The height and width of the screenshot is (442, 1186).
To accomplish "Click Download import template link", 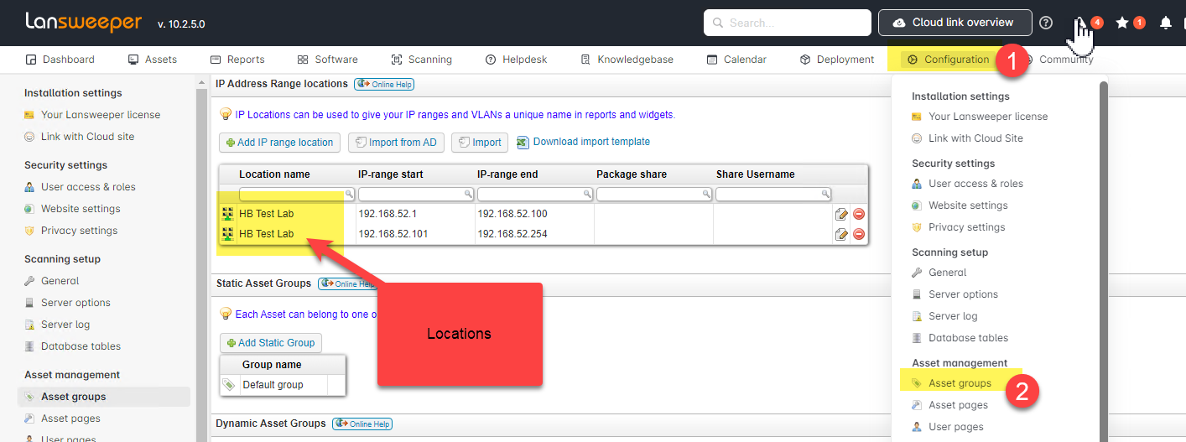I will (x=591, y=142).
